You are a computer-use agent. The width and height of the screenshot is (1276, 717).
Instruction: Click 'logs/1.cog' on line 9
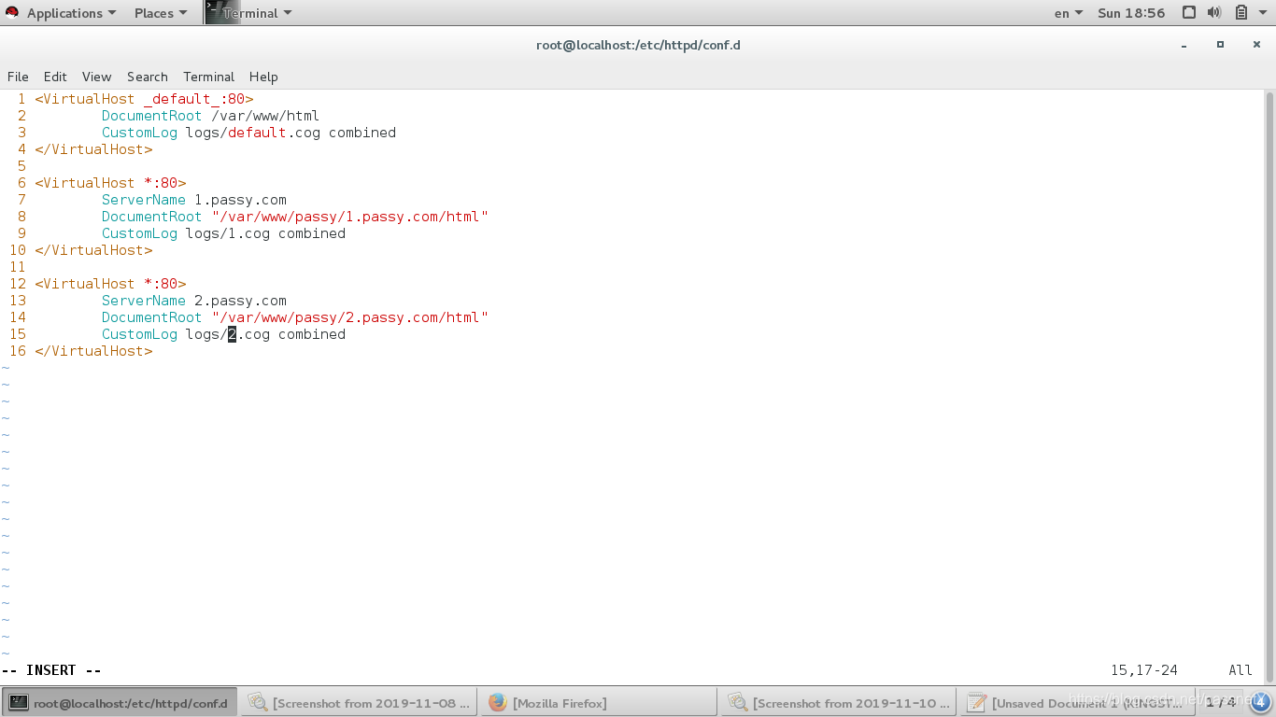228,233
